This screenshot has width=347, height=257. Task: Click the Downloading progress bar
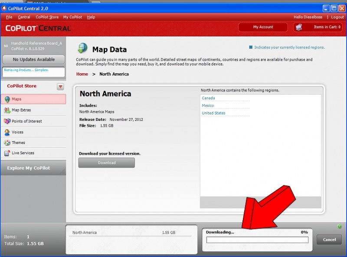pyautogui.click(x=257, y=240)
